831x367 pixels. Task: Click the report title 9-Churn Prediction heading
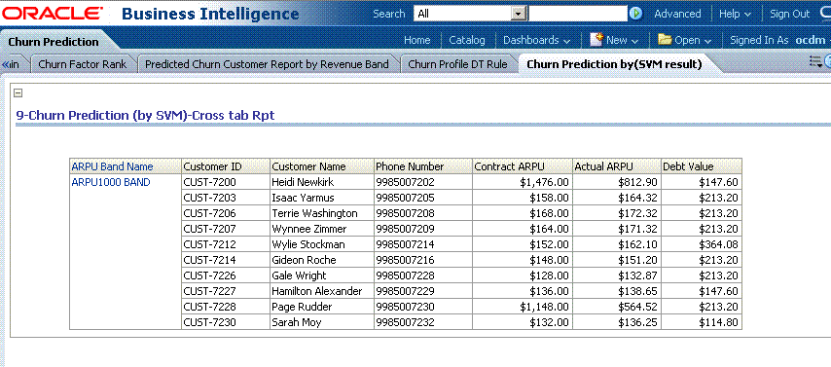coord(145,115)
